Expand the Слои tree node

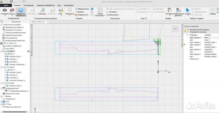(1, 104)
